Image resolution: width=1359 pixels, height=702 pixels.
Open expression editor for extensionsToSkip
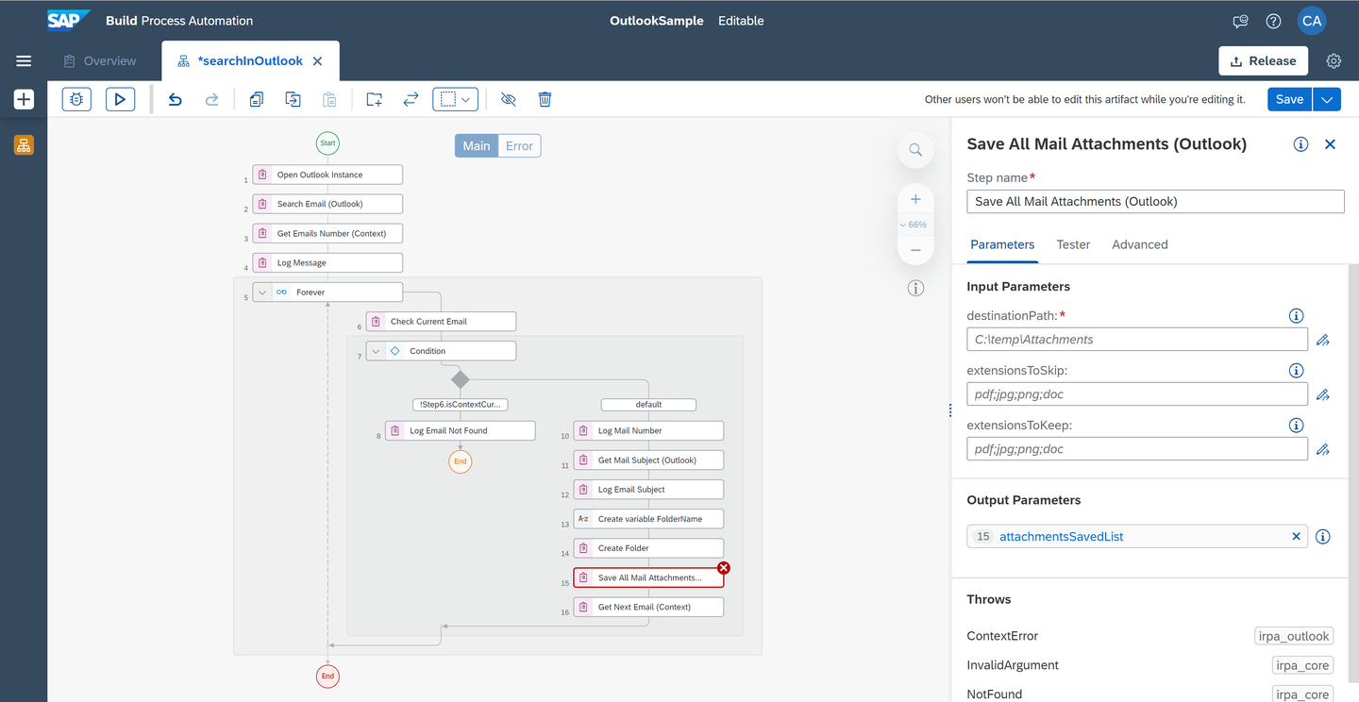coord(1323,394)
